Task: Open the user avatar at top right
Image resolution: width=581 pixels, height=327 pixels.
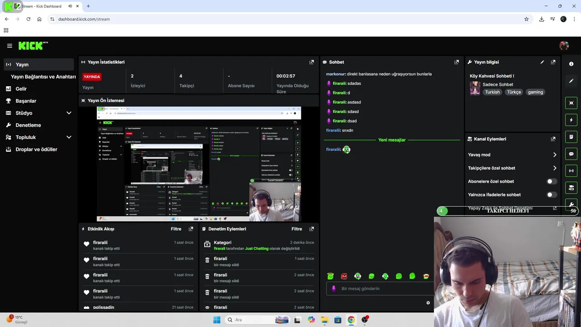Action: click(564, 45)
